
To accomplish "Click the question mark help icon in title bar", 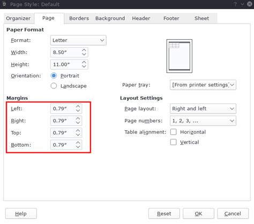I will [x=235, y=4].
